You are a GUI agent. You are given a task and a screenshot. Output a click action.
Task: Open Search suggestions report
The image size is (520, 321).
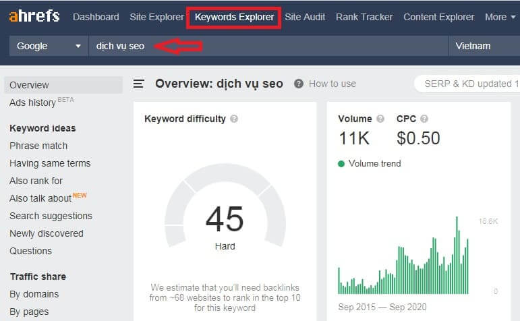pos(51,216)
